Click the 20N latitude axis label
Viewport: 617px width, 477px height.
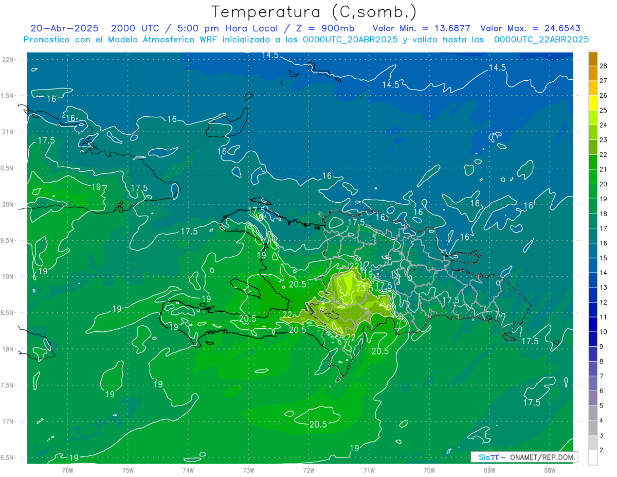tap(8, 204)
